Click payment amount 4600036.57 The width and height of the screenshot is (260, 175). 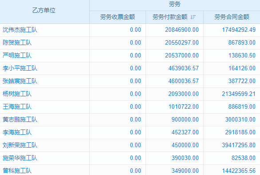(x=184, y=81)
